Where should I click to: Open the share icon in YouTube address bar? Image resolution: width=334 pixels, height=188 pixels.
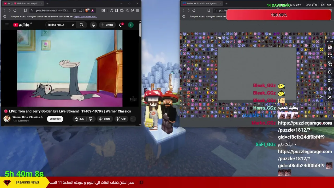80,10
